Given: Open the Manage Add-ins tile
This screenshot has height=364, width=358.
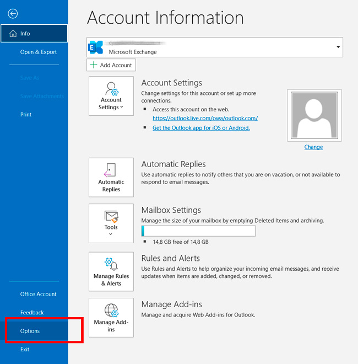Looking at the screenshot, I should 111,318.
